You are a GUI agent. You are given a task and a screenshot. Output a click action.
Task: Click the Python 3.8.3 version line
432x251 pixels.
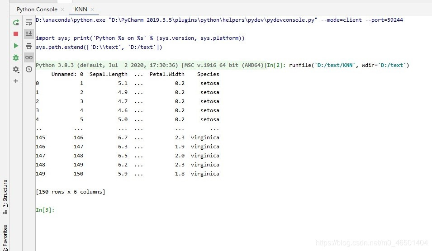point(151,65)
